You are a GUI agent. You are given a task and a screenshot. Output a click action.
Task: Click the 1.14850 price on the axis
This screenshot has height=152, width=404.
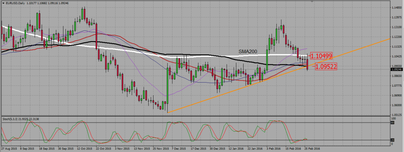point(397,7)
